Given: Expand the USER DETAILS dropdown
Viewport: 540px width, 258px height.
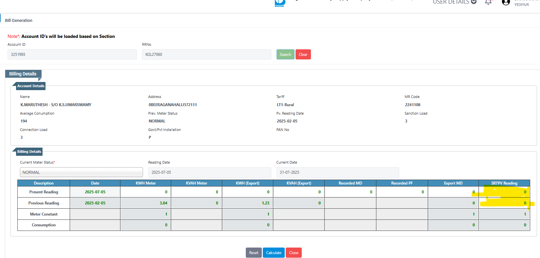Looking at the screenshot, I should (454, 2).
